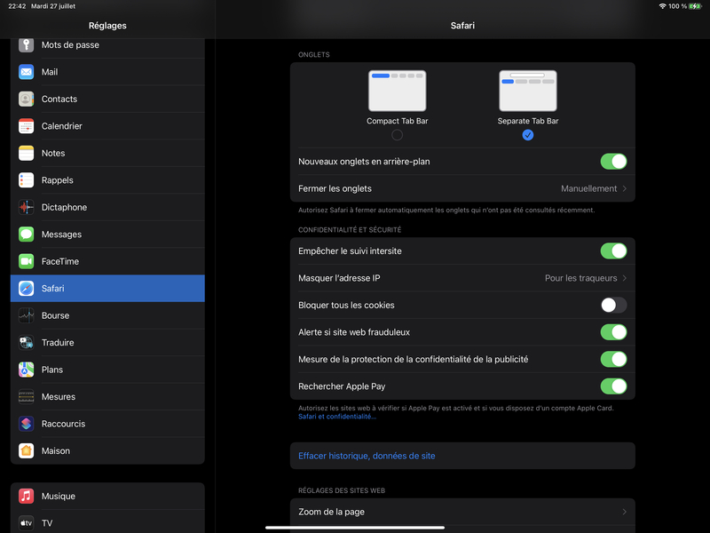Viewport: 710px width, 533px height.
Task: Toggle Alerte si site web frauduleux
Action: pyautogui.click(x=613, y=332)
